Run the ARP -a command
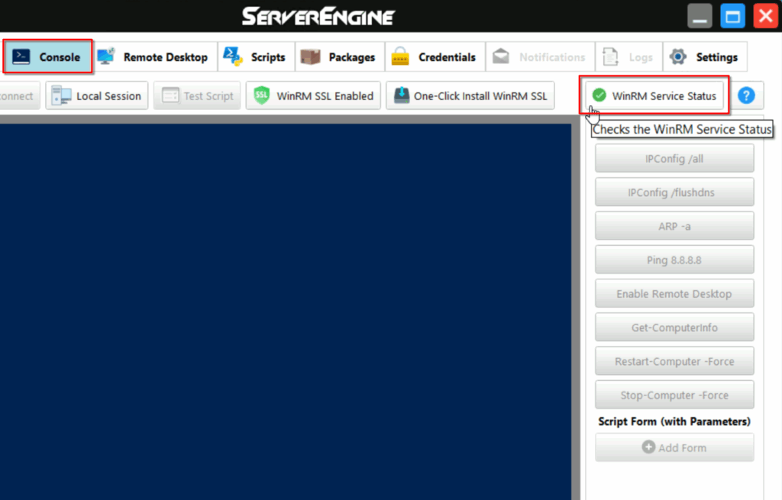 coord(674,226)
